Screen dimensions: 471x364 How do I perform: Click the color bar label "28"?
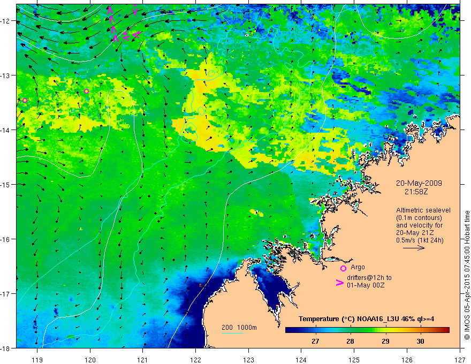[350, 341]
